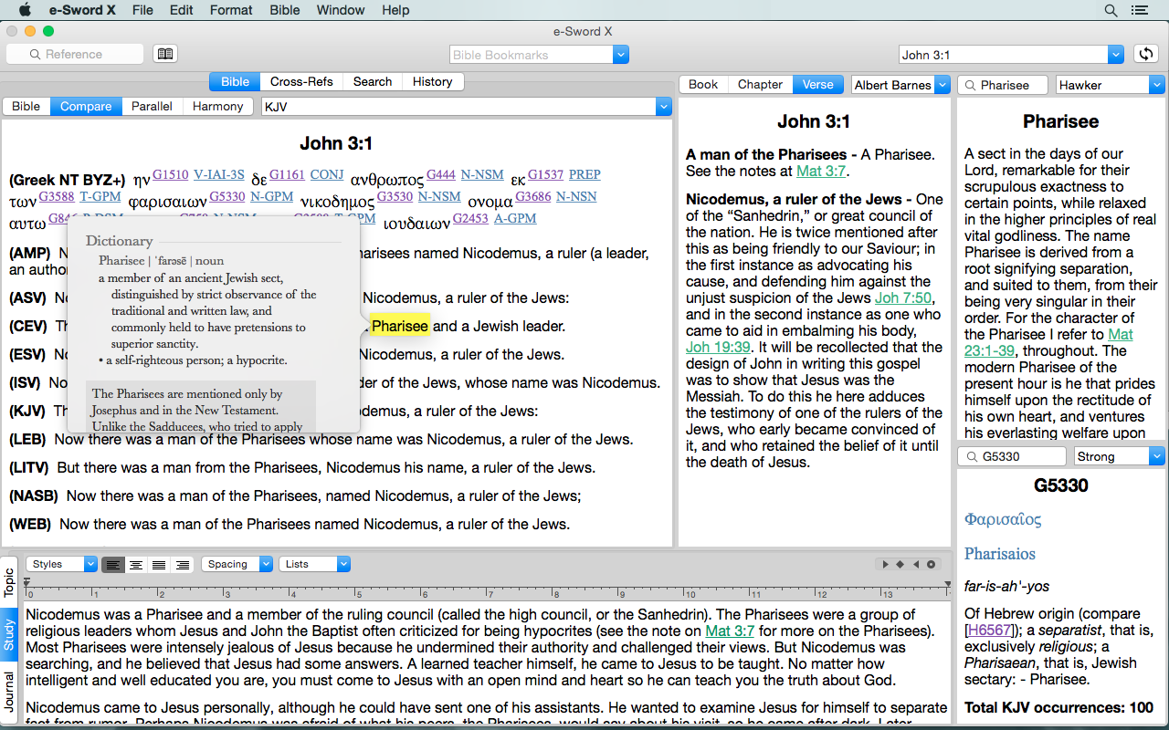Switch editor to the Journal side tab
The width and height of the screenshot is (1169, 730).
click(8, 691)
